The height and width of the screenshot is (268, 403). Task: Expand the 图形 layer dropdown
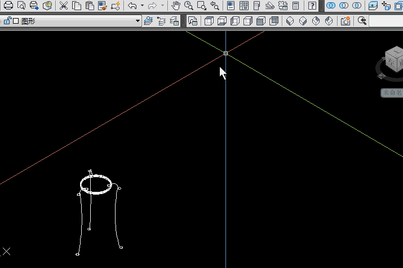pos(138,21)
